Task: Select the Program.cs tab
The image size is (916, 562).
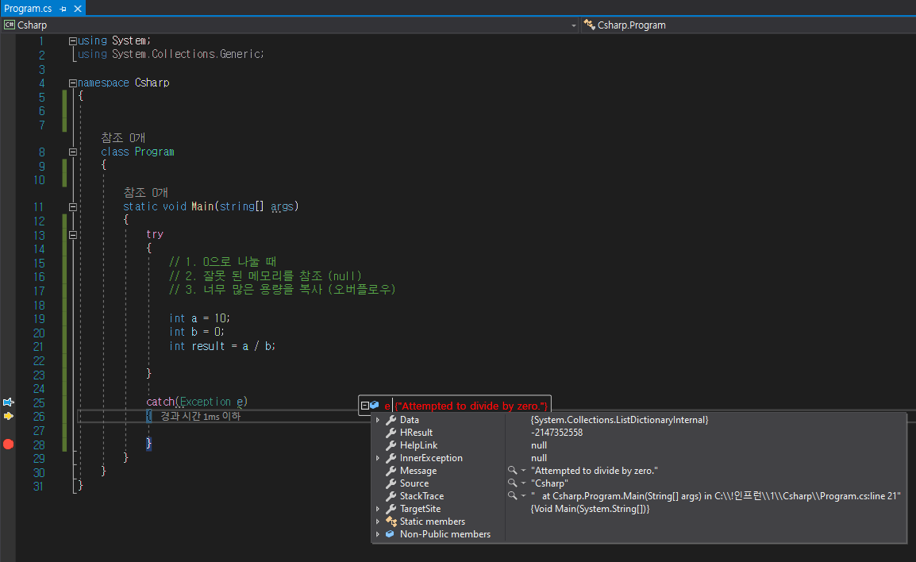Action: pyautogui.click(x=28, y=8)
